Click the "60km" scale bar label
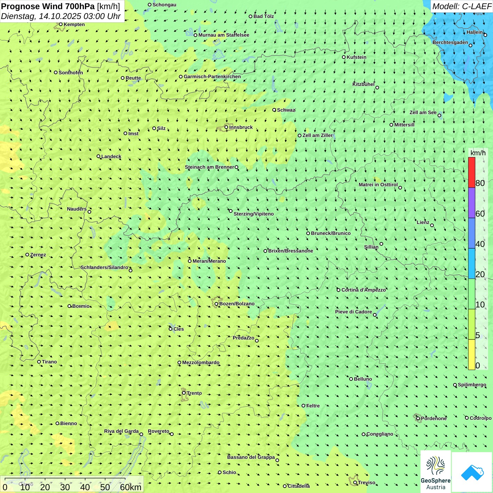Screen dimensions: 493x493 (x=131, y=487)
